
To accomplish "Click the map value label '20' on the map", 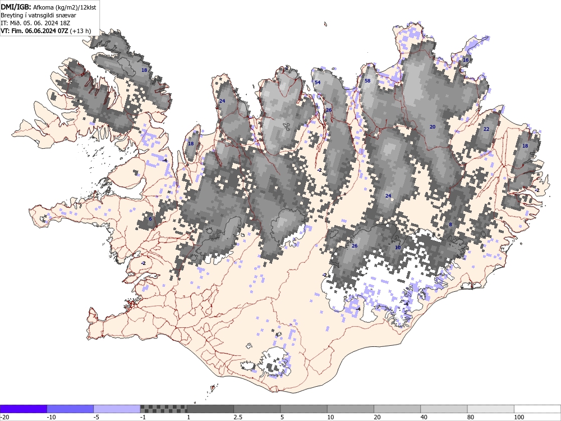I will click(x=433, y=127).
